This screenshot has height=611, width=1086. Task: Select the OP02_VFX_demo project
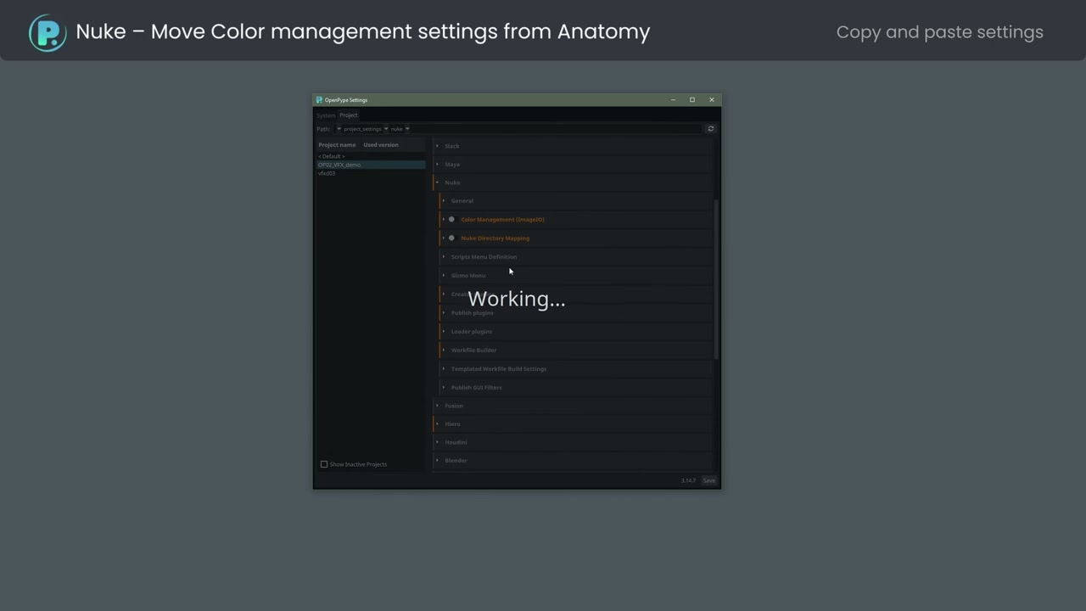tap(371, 165)
